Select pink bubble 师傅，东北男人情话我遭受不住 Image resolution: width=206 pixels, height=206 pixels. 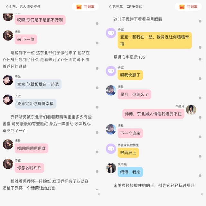click(153, 114)
